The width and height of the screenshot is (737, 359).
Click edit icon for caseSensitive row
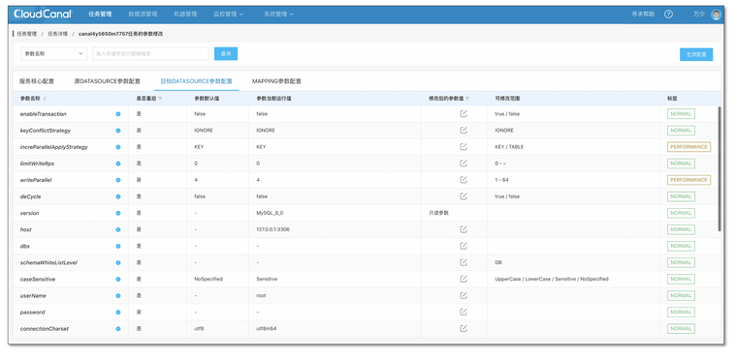pyautogui.click(x=464, y=279)
